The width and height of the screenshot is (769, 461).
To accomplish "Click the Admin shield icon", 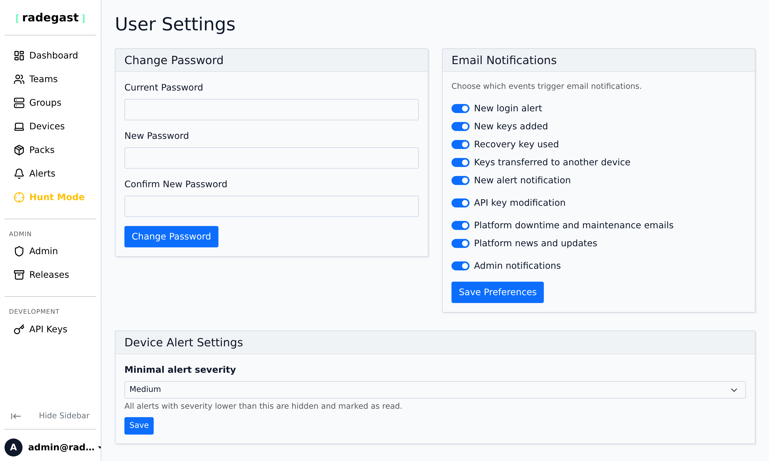I will coord(19,251).
